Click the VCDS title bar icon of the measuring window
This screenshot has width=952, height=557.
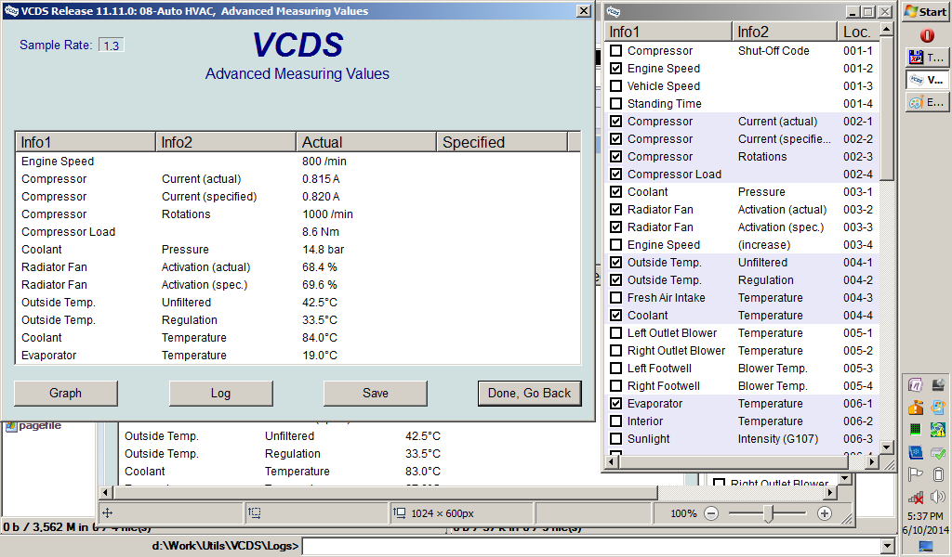(x=11, y=11)
